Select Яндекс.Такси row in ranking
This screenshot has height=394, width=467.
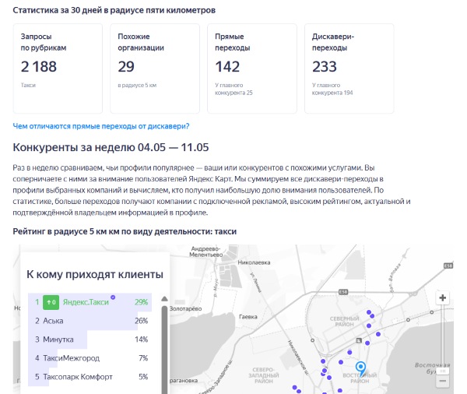(x=90, y=302)
